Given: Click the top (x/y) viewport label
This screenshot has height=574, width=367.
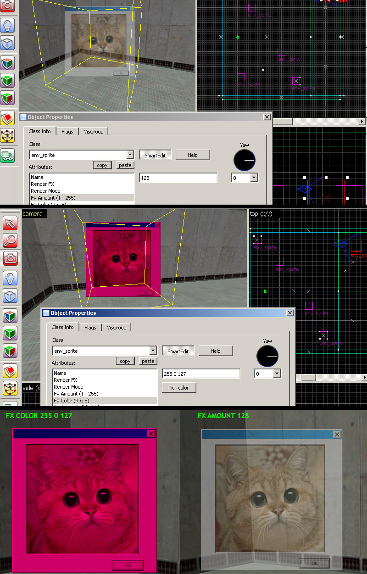Looking at the screenshot, I should coord(261,213).
